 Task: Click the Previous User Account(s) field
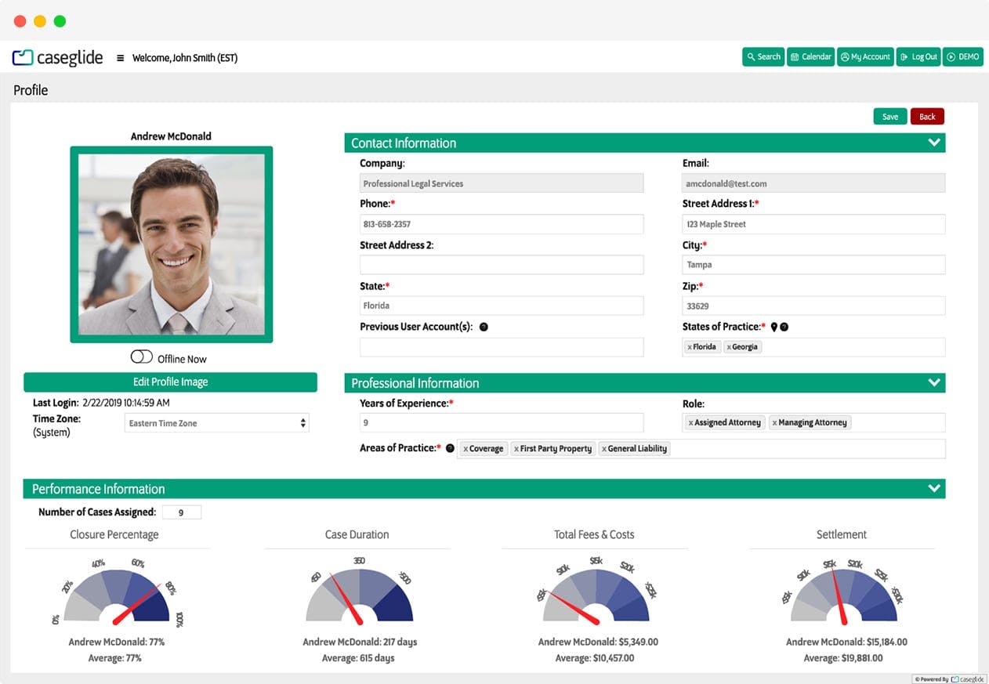502,347
